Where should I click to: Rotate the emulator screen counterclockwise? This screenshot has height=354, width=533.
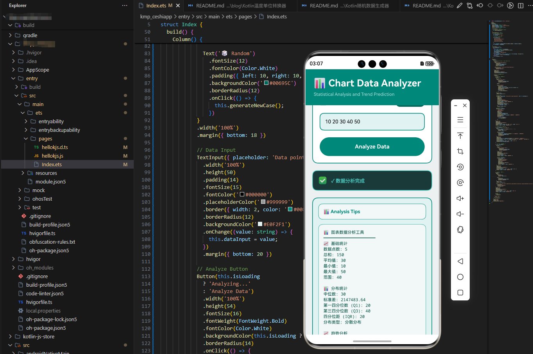pos(460,167)
